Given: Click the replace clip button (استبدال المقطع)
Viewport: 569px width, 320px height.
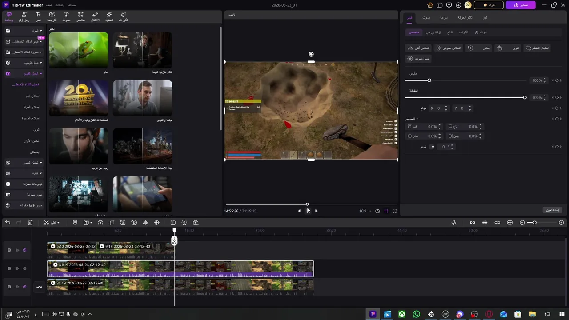Looking at the screenshot, I should click(537, 48).
